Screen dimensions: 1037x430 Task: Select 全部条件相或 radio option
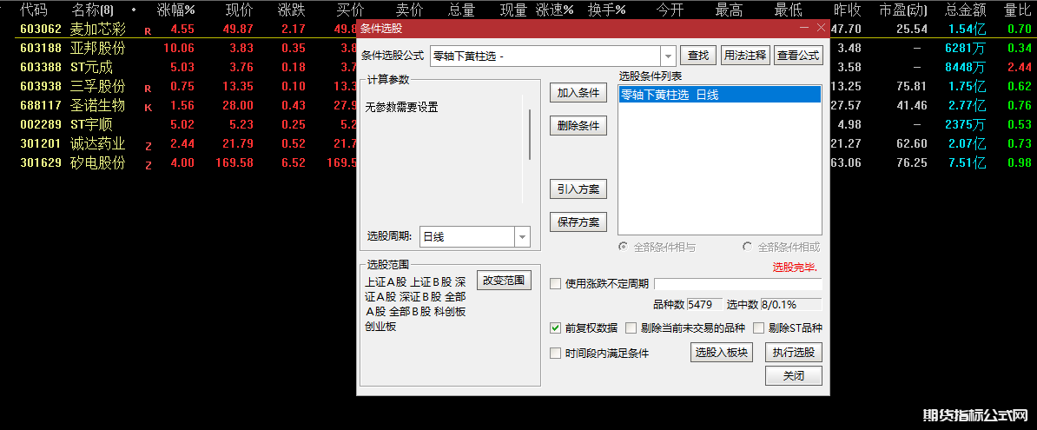coord(782,248)
